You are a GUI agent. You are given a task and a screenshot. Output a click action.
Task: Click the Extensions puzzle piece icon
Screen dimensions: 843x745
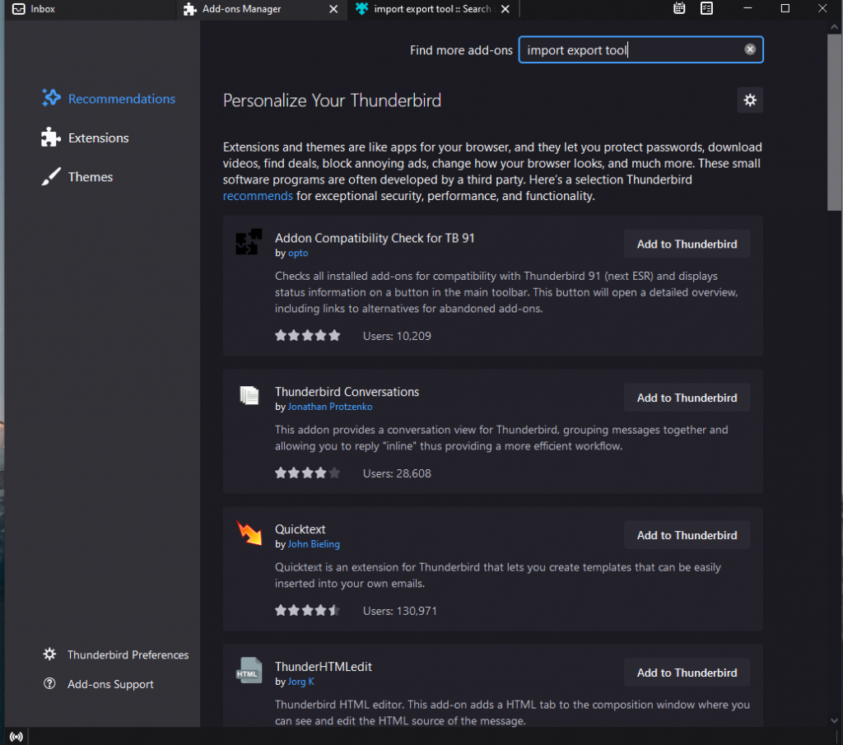pyautogui.click(x=51, y=137)
